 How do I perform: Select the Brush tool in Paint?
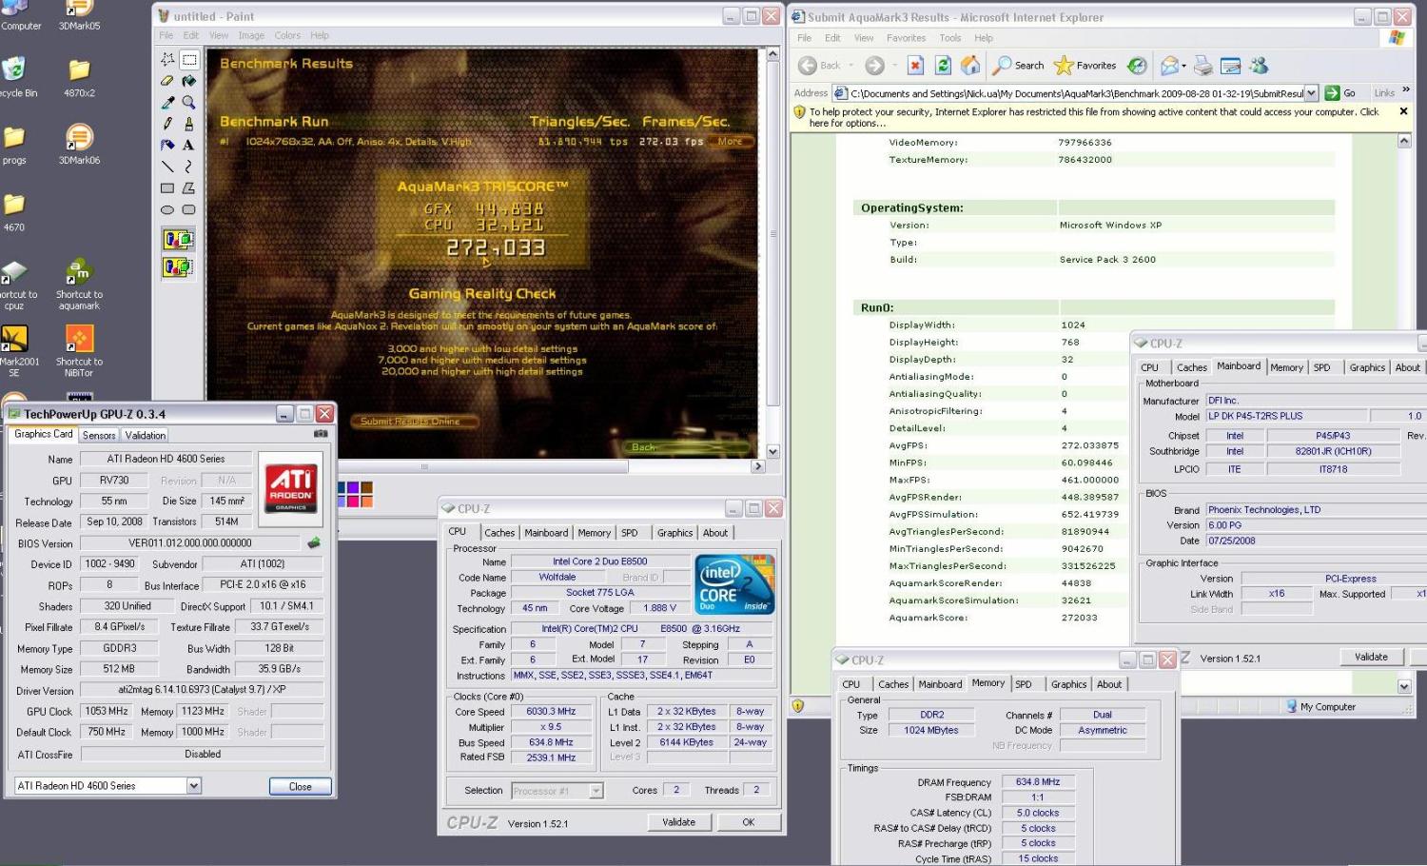point(189,124)
